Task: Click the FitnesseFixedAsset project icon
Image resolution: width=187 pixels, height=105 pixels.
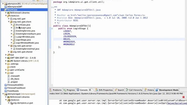Action: [6, 88]
